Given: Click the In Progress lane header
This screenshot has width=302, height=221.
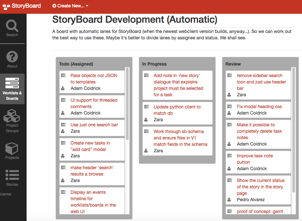Looking at the screenshot, I should [x=155, y=64].
